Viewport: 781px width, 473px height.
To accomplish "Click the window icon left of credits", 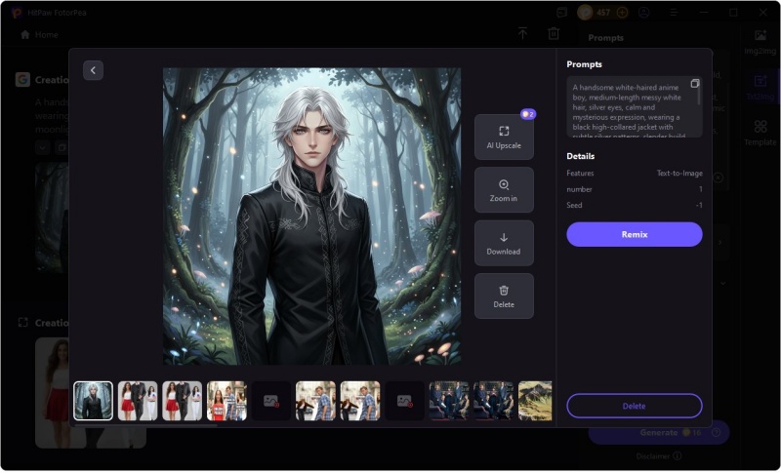I will (562, 13).
